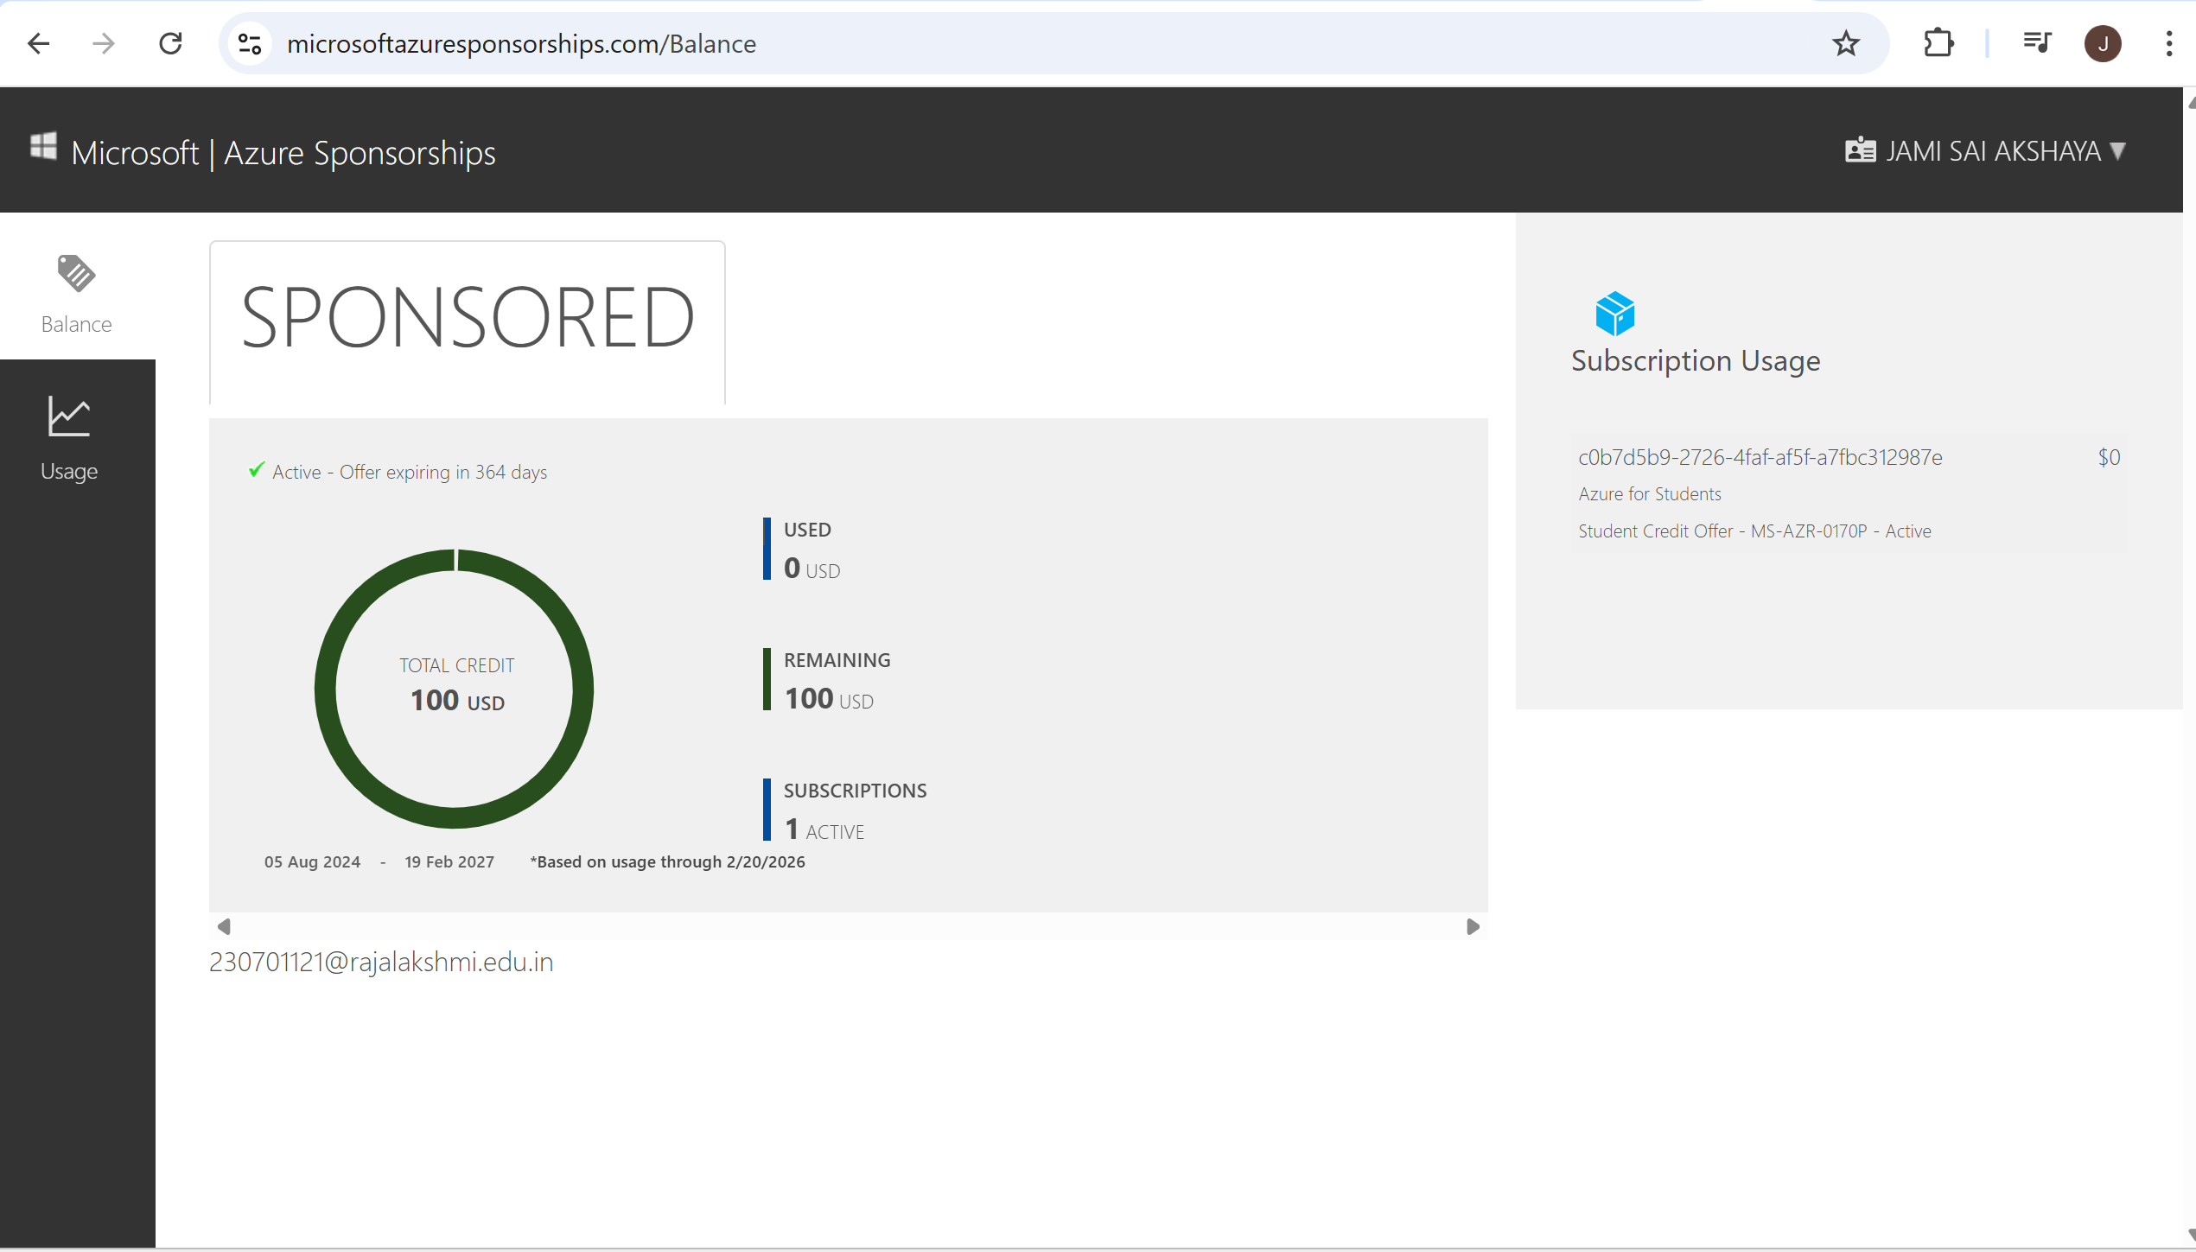Click the Microsoft Windows logo

[x=43, y=146]
